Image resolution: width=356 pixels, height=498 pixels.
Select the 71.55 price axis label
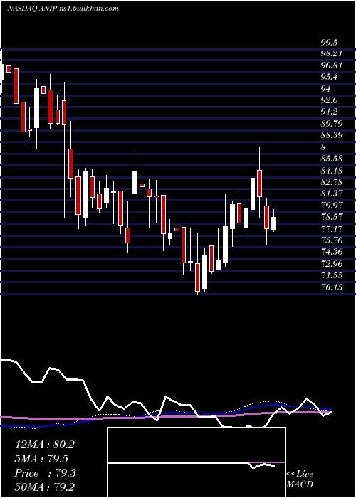pyautogui.click(x=331, y=275)
